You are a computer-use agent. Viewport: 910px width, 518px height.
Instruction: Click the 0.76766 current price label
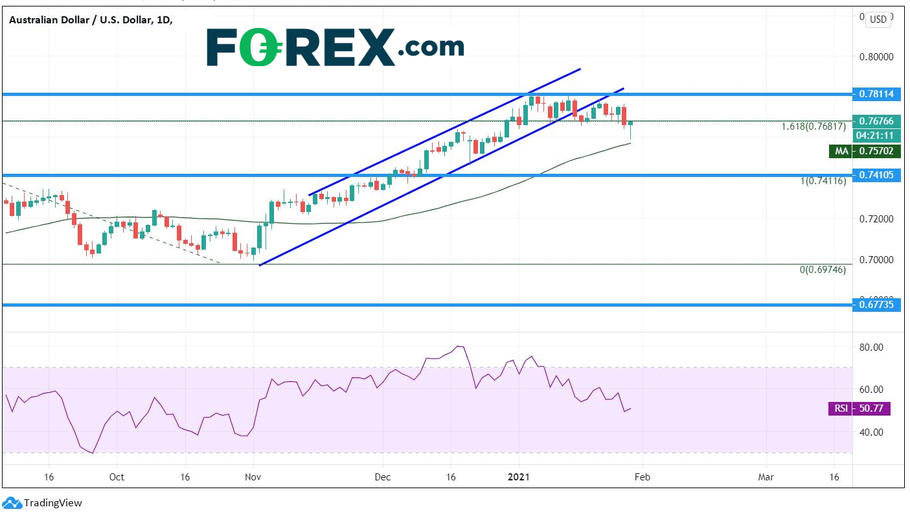click(877, 121)
